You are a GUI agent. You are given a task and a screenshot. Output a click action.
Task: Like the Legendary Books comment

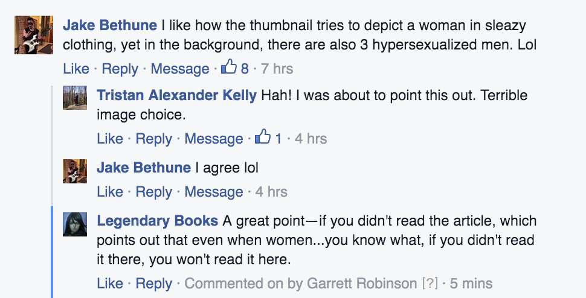click(110, 283)
